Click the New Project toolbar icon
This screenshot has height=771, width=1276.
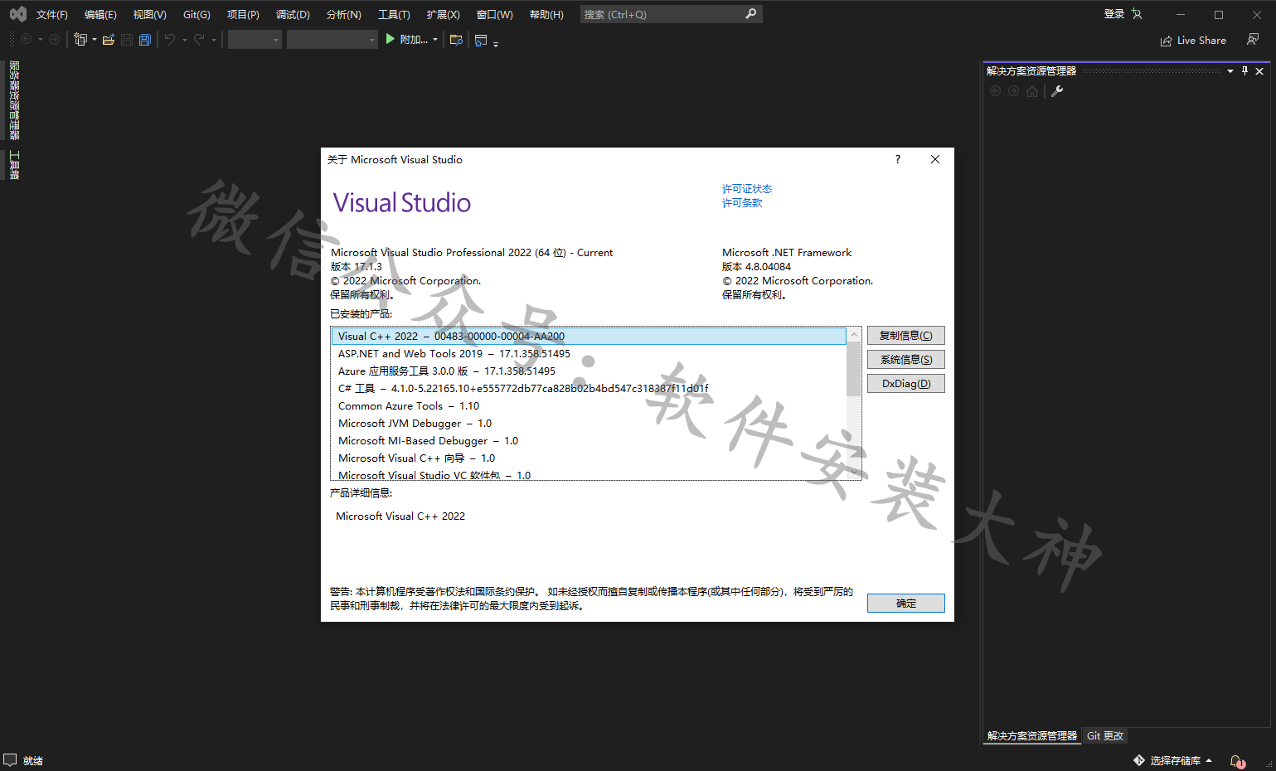click(x=80, y=40)
